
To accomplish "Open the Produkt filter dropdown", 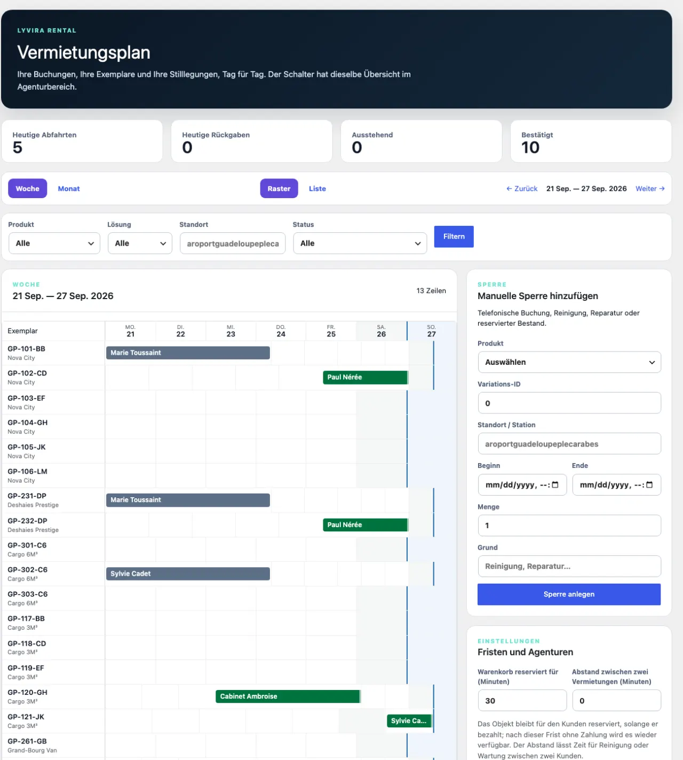I will point(54,244).
